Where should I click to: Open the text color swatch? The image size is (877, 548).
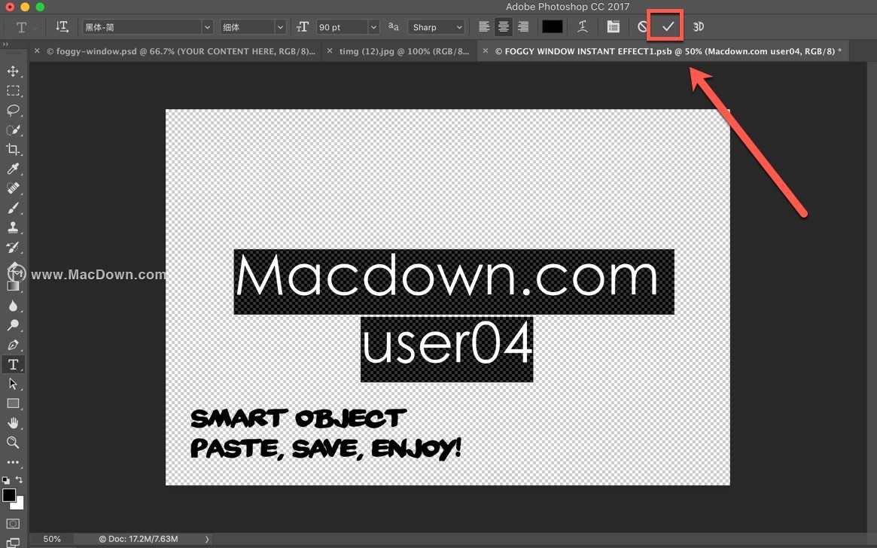tap(552, 27)
